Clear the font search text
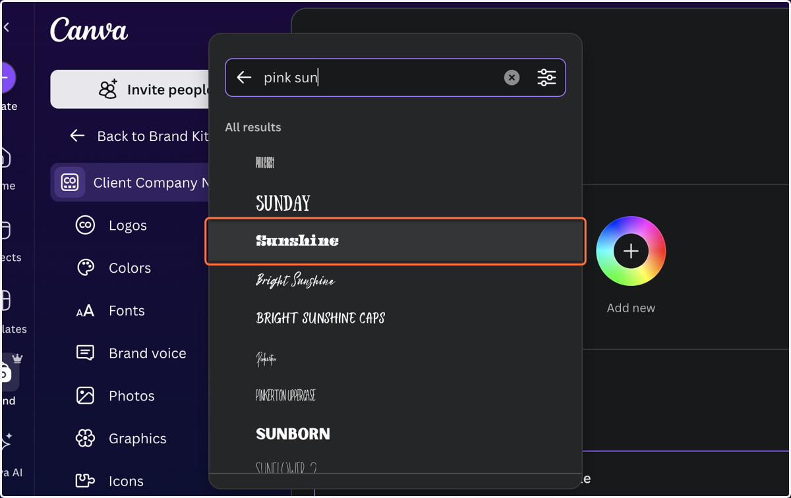Viewport: 791px width, 498px height. click(512, 78)
